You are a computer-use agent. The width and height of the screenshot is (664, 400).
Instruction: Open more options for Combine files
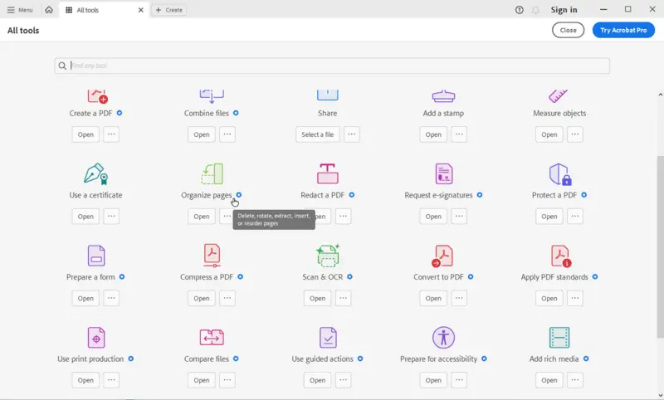click(x=227, y=134)
